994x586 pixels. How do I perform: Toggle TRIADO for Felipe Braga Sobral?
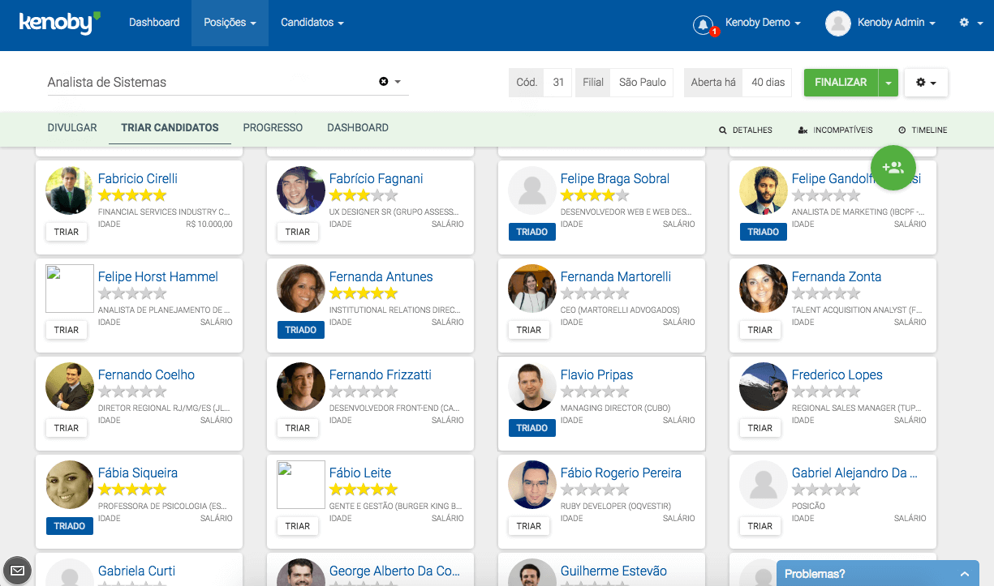pyautogui.click(x=532, y=232)
